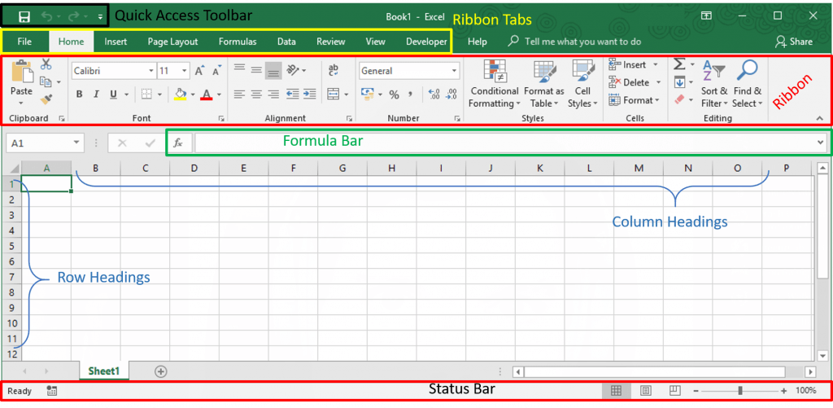This screenshot has width=833, height=408.
Task: Toggle Bold formatting
Action: [79, 94]
